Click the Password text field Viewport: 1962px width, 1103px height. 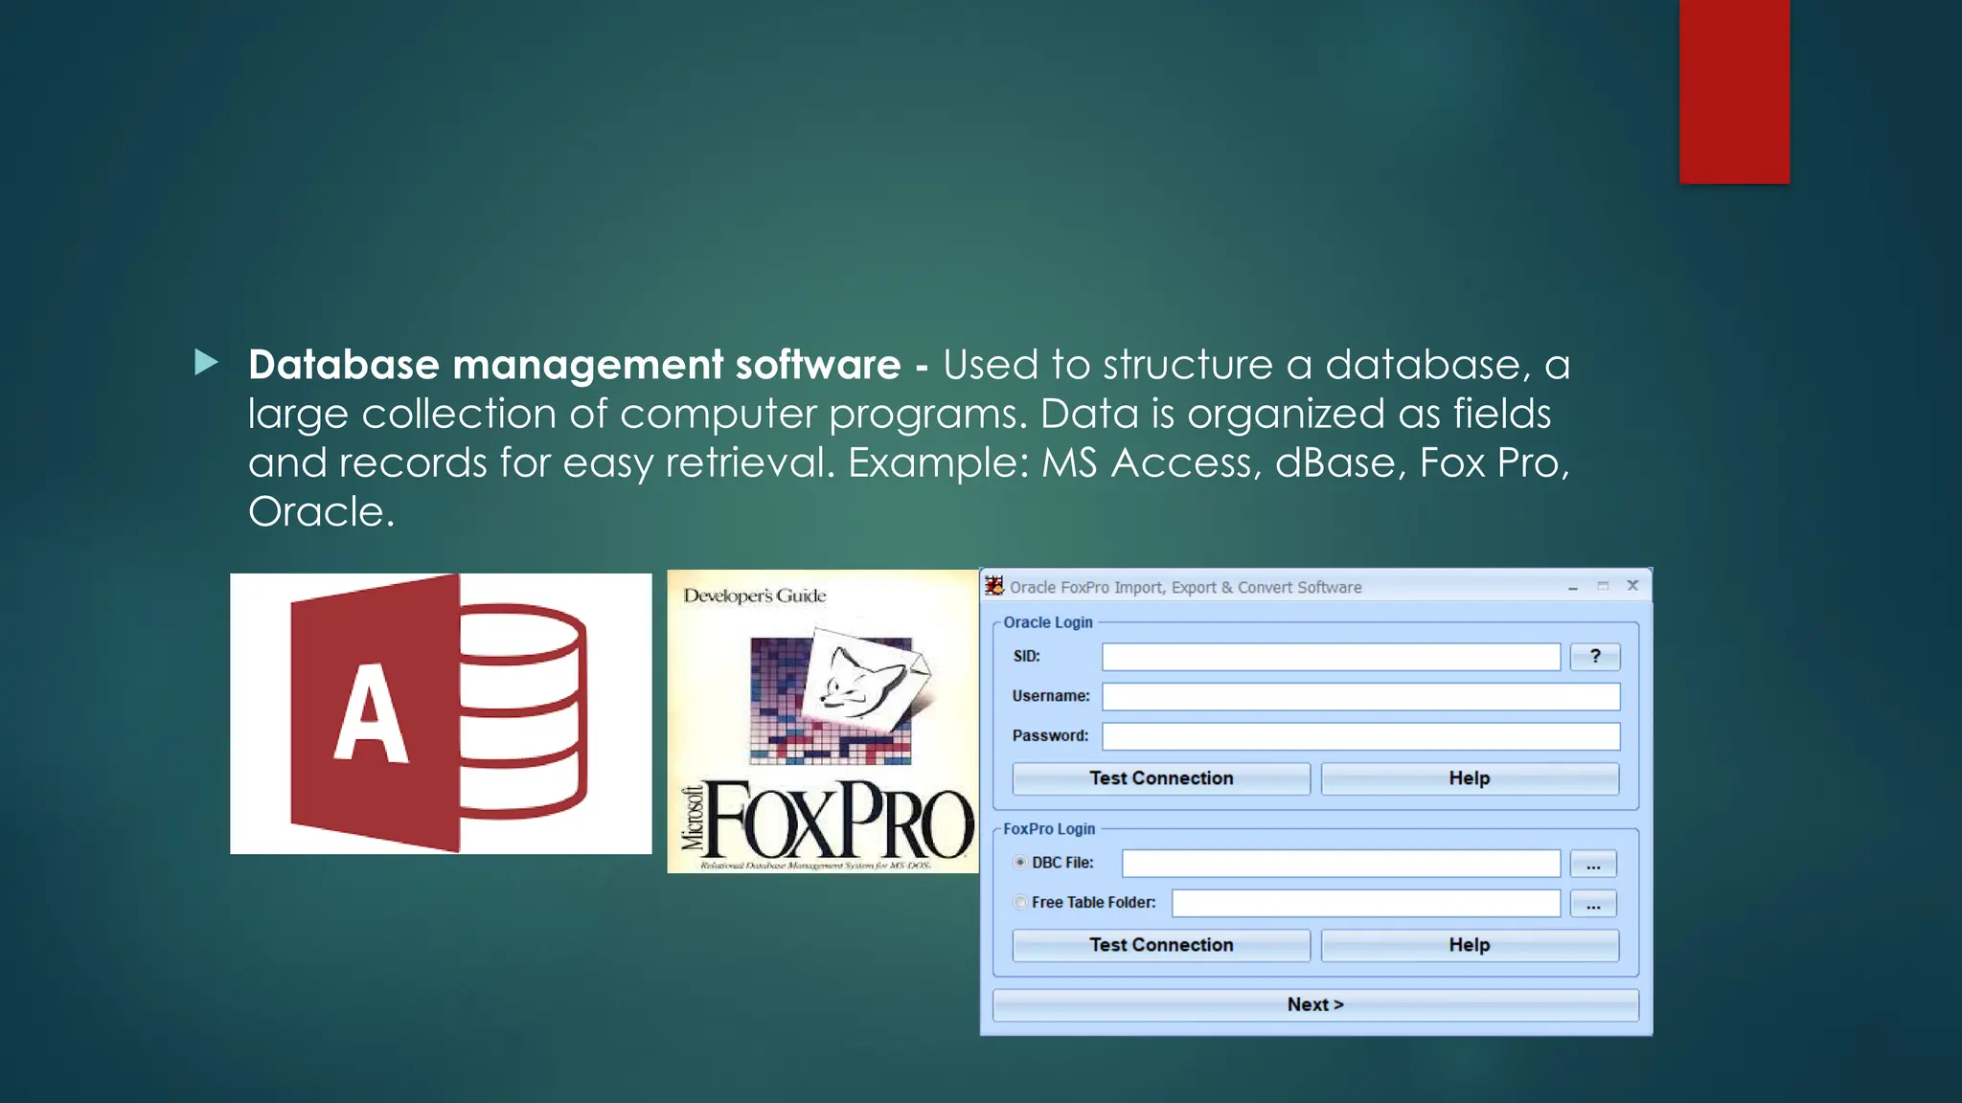coord(1360,736)
